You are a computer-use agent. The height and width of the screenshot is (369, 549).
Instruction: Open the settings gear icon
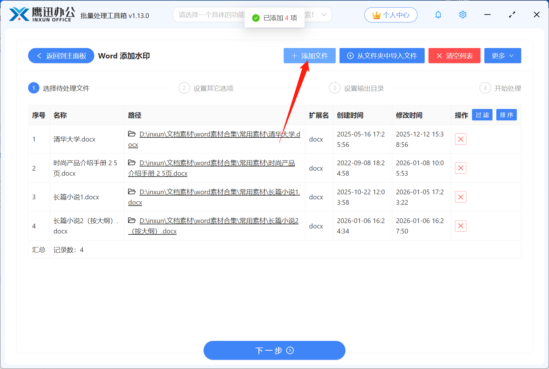463,15
